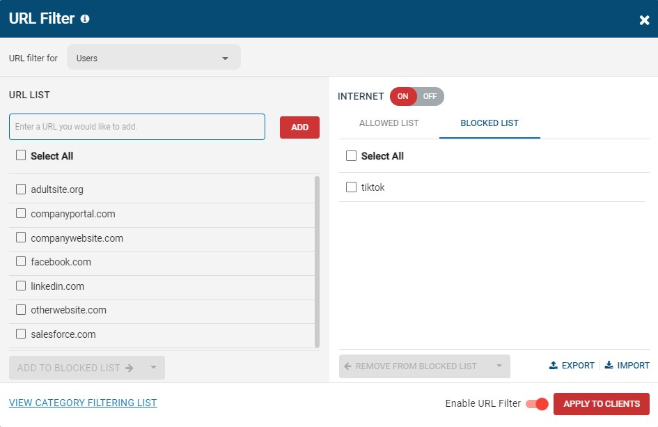Click the companyportal.com text label
658x427 pixels.
[73, 214]
